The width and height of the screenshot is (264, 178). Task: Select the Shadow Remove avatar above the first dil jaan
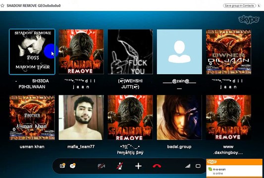81,52
